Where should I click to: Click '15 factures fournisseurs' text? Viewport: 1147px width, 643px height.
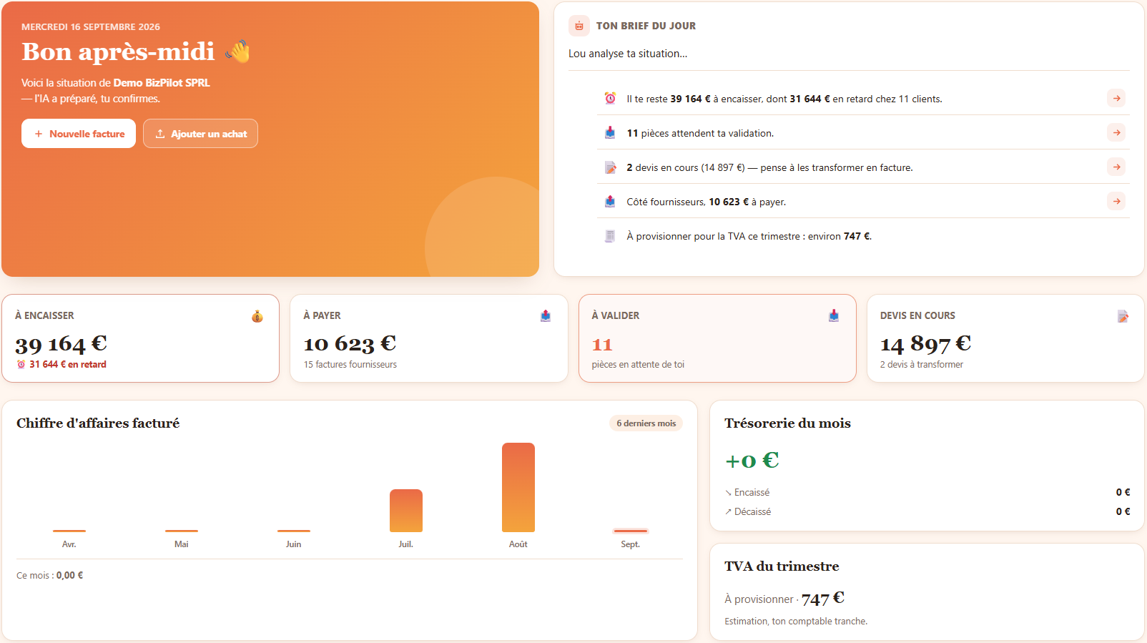pos(350,365)
